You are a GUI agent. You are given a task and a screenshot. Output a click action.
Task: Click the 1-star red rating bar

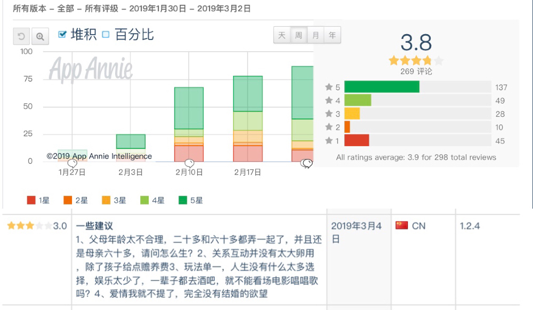point(357,140)
